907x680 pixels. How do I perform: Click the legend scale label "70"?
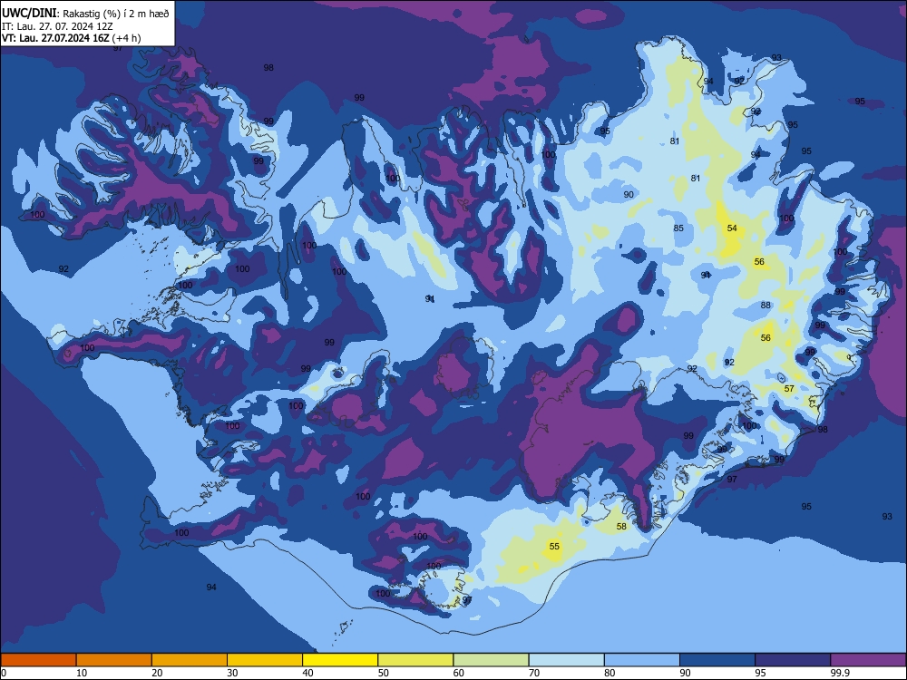534,673
